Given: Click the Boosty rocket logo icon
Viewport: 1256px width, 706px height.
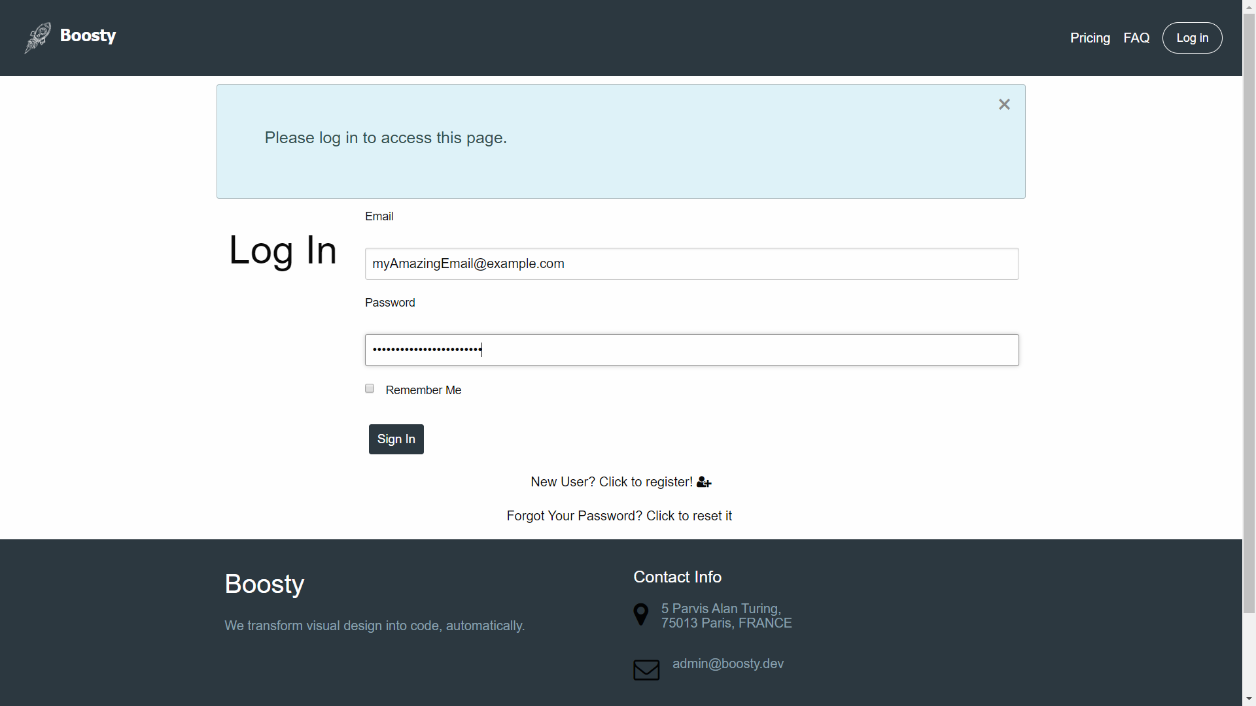Looking at the screenshot, I should 37,37.
